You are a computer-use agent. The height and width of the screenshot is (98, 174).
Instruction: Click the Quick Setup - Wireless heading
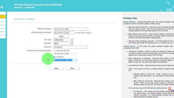click(24, 19)
